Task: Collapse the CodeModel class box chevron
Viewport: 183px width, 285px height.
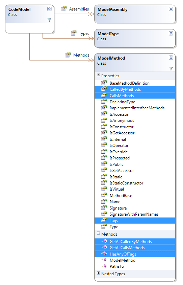Action: coord(49,9)
